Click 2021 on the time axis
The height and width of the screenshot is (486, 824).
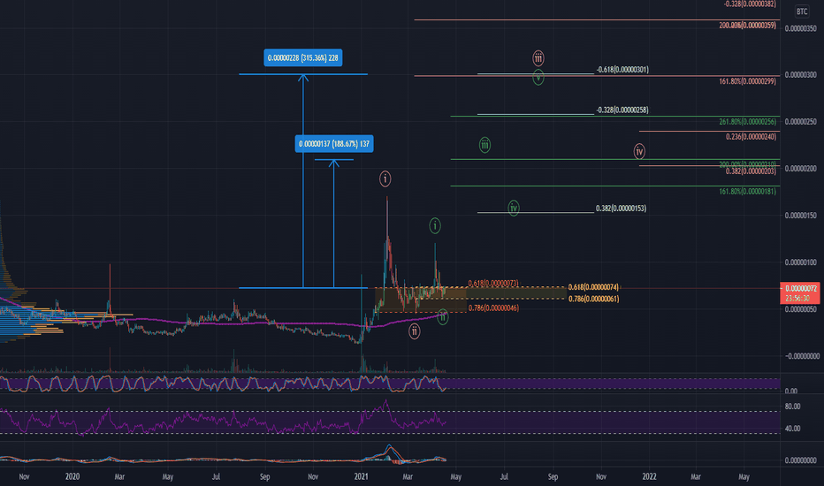(361, 476)
